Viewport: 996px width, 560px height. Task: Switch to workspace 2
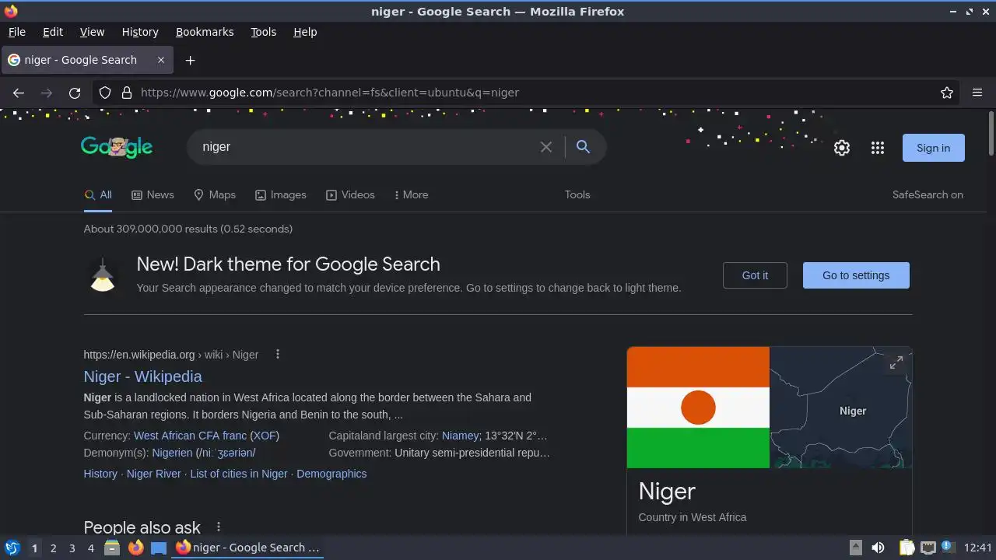53,548
